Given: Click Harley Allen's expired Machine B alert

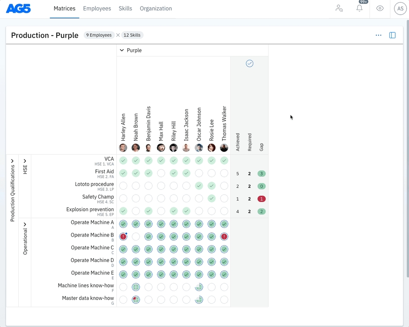Looking at the screenshot, I should 123,236.
